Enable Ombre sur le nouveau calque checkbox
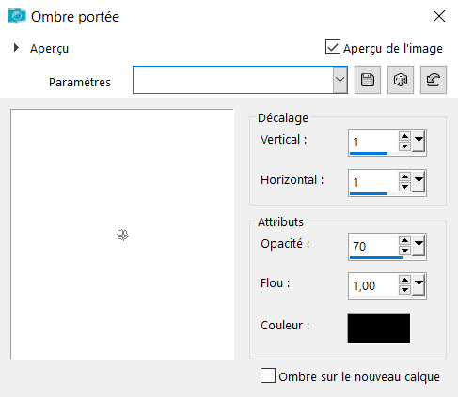The image size is (458, 397). [268, 375]
